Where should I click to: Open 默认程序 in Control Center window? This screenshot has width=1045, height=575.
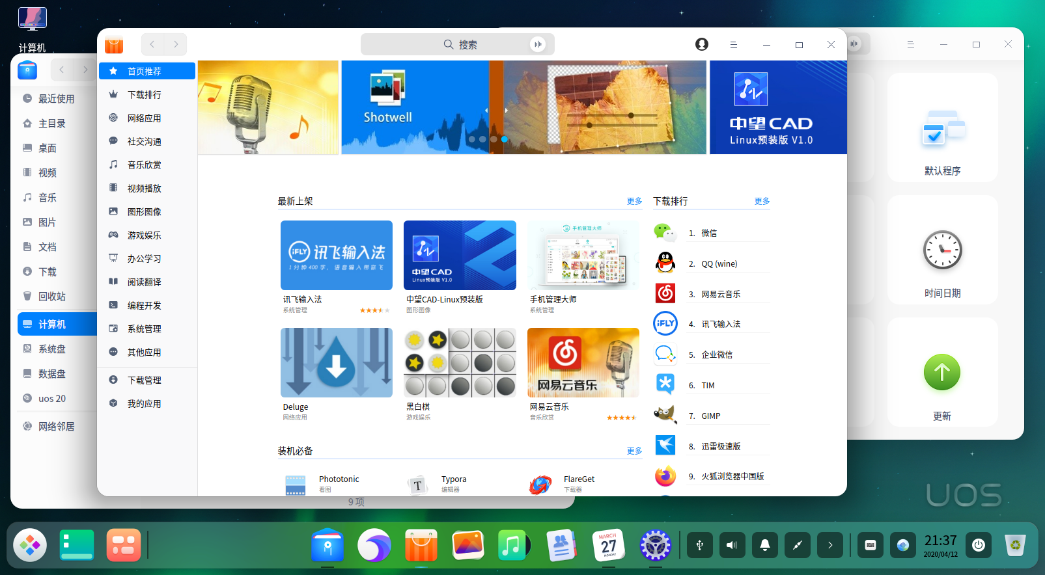pos(942,127)
